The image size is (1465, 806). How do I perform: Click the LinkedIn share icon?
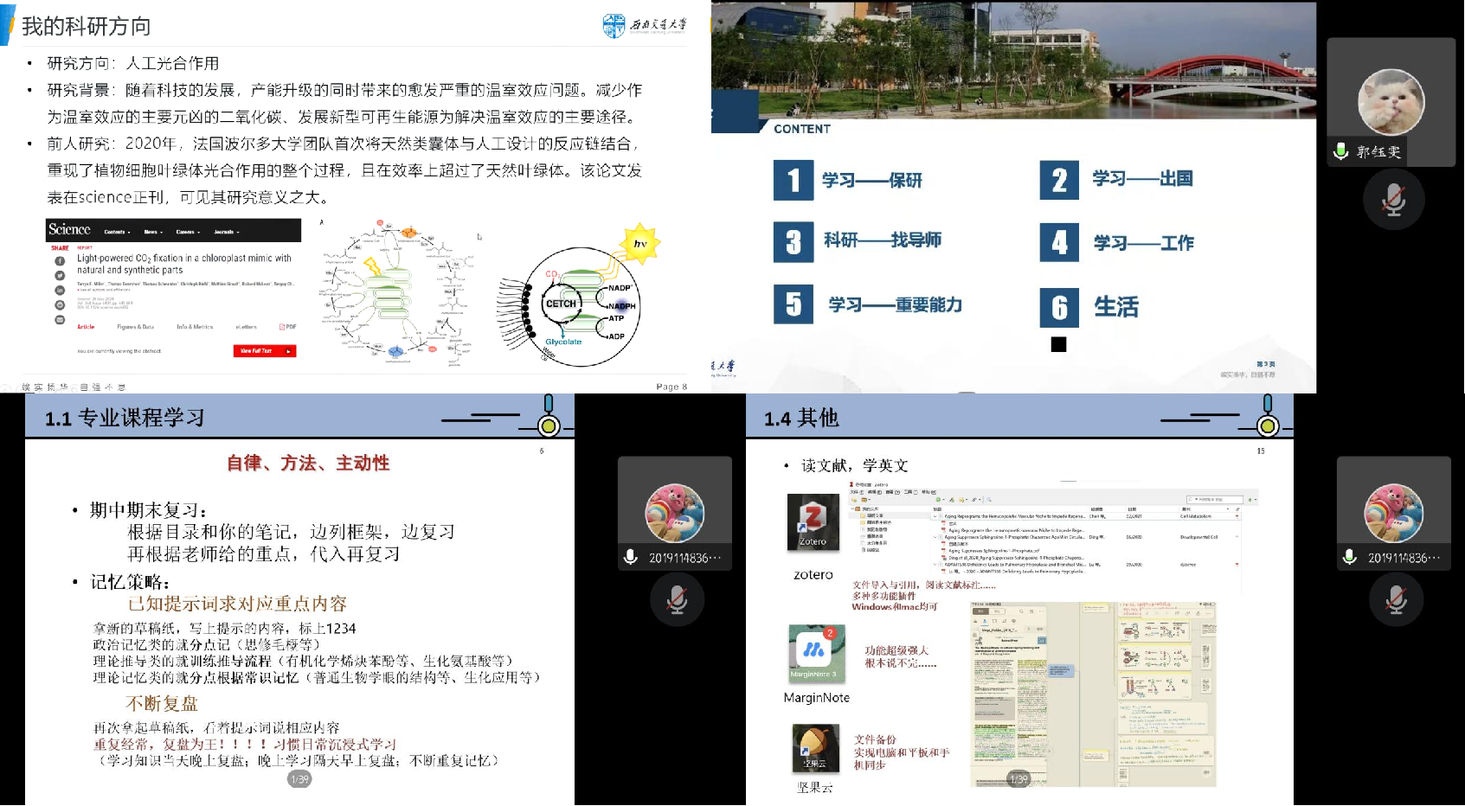tap(60, 291)
